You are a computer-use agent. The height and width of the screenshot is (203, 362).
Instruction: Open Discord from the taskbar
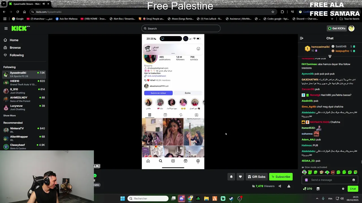tap(182, 198)
